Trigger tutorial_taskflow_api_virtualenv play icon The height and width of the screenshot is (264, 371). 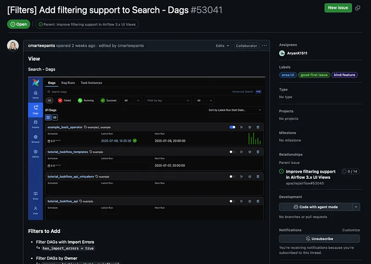(242, 176)
